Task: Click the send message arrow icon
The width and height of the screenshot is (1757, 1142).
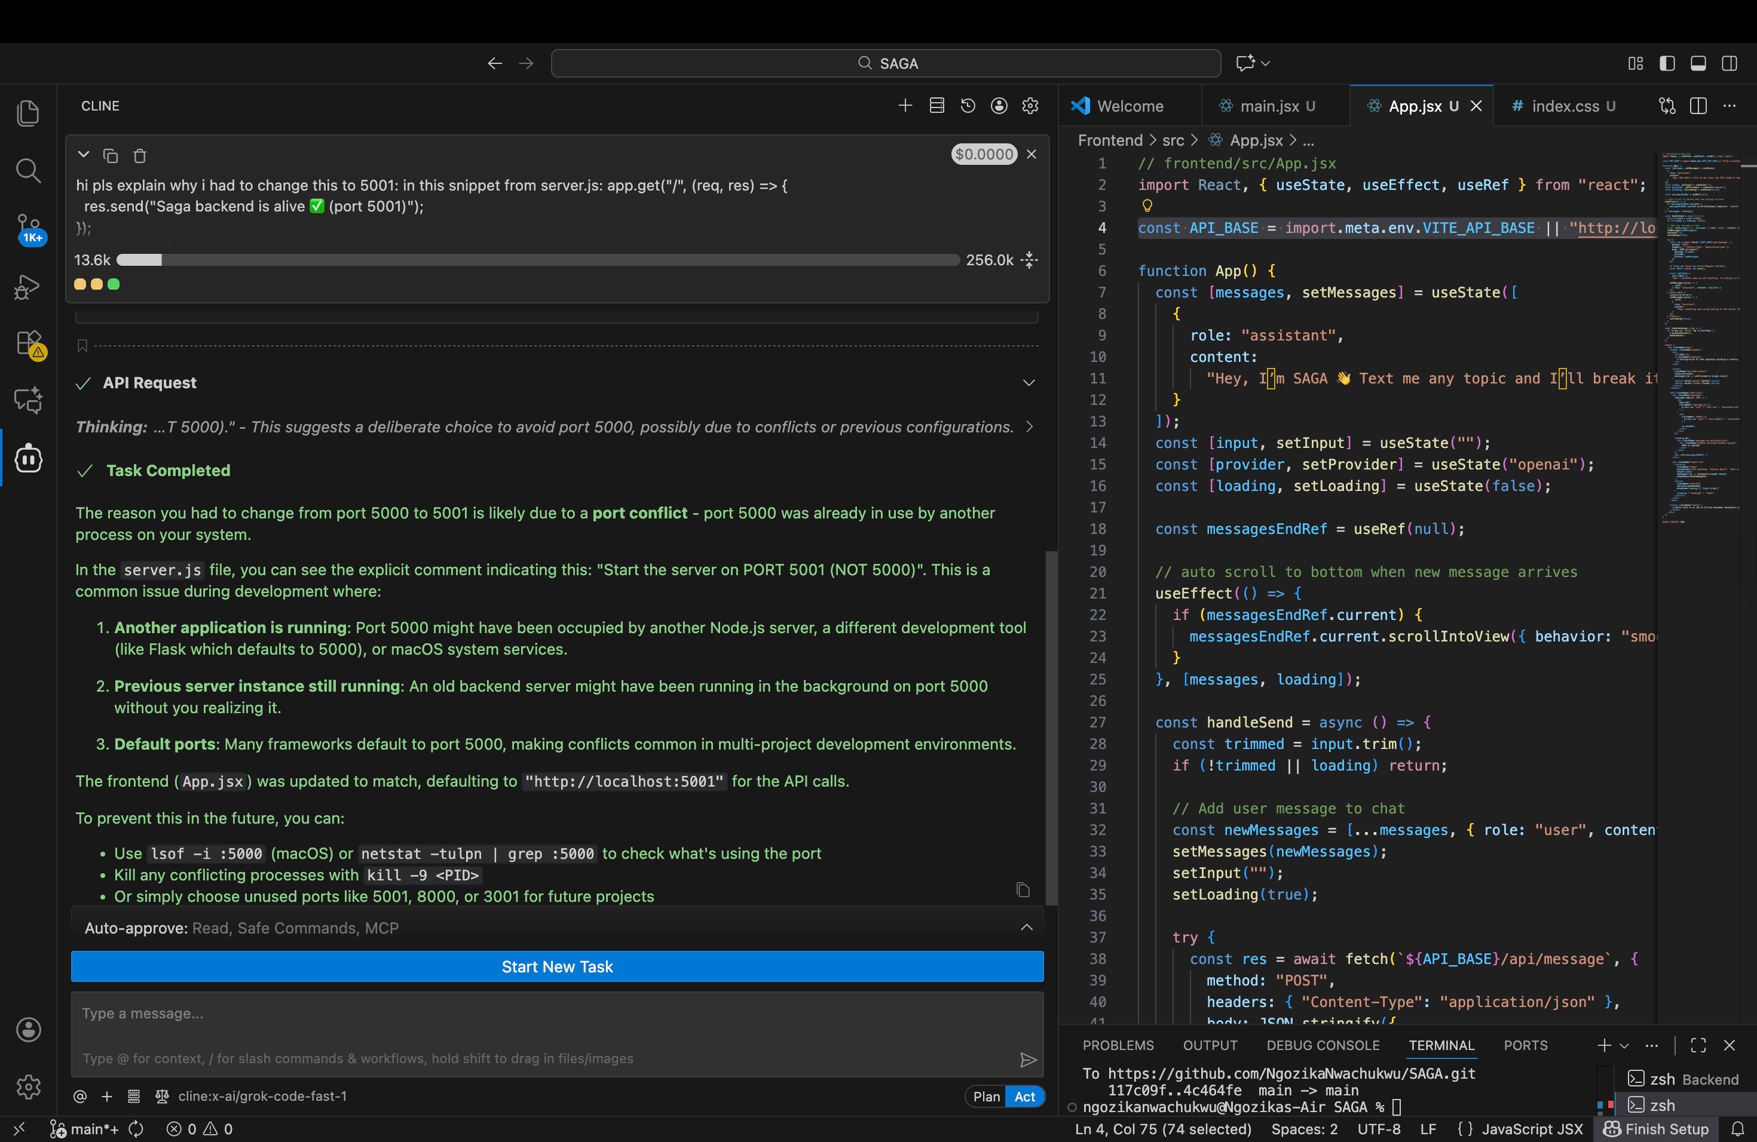Action: pyautogui.click(x=1028, y=1060)
